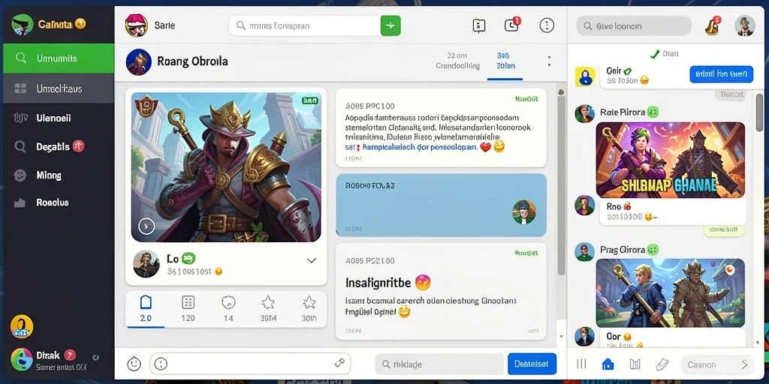
Task: Open the notifications icon with red badge
Action: point(511,25)
